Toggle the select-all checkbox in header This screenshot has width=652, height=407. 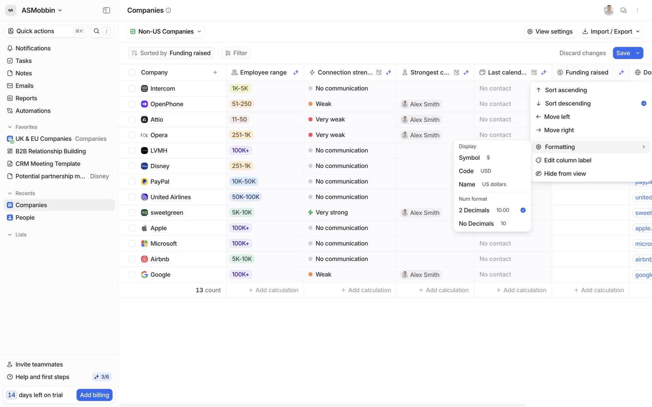pyautogui.click(x=132, y=72)
